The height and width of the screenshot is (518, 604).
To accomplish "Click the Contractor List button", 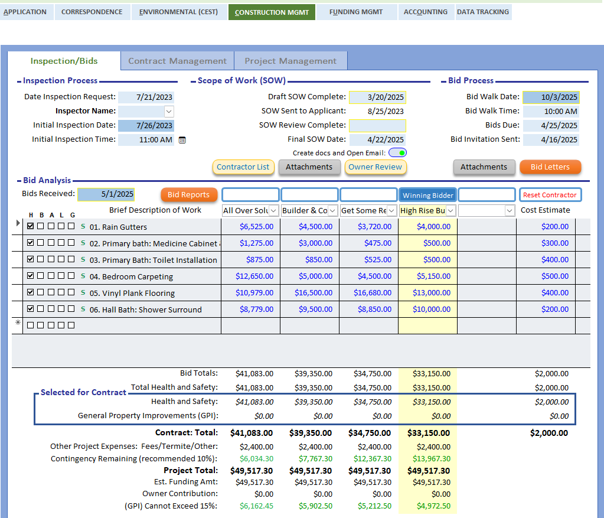I will pyautogui.click(x=243, y=167).
